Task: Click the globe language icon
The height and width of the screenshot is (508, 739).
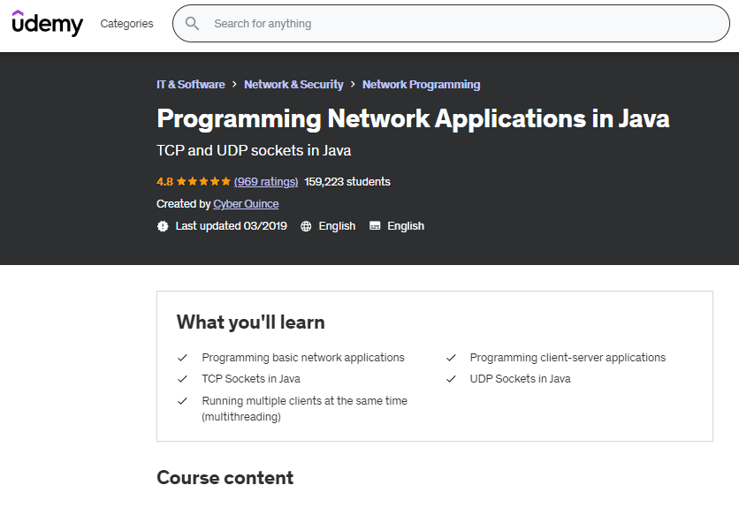Action: click(306, 226)
